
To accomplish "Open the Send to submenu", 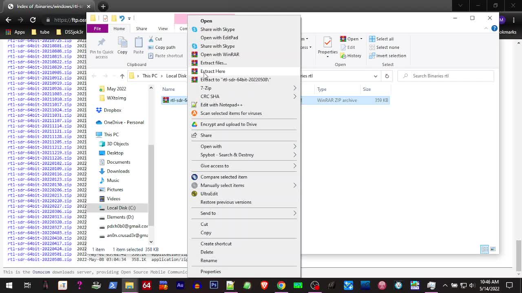I will click(x=208, y=213).
